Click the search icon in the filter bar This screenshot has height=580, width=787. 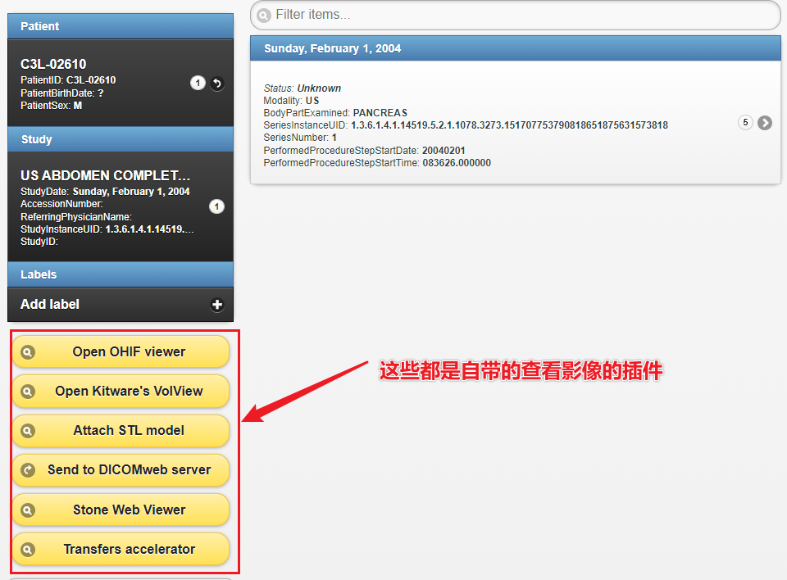263,15
